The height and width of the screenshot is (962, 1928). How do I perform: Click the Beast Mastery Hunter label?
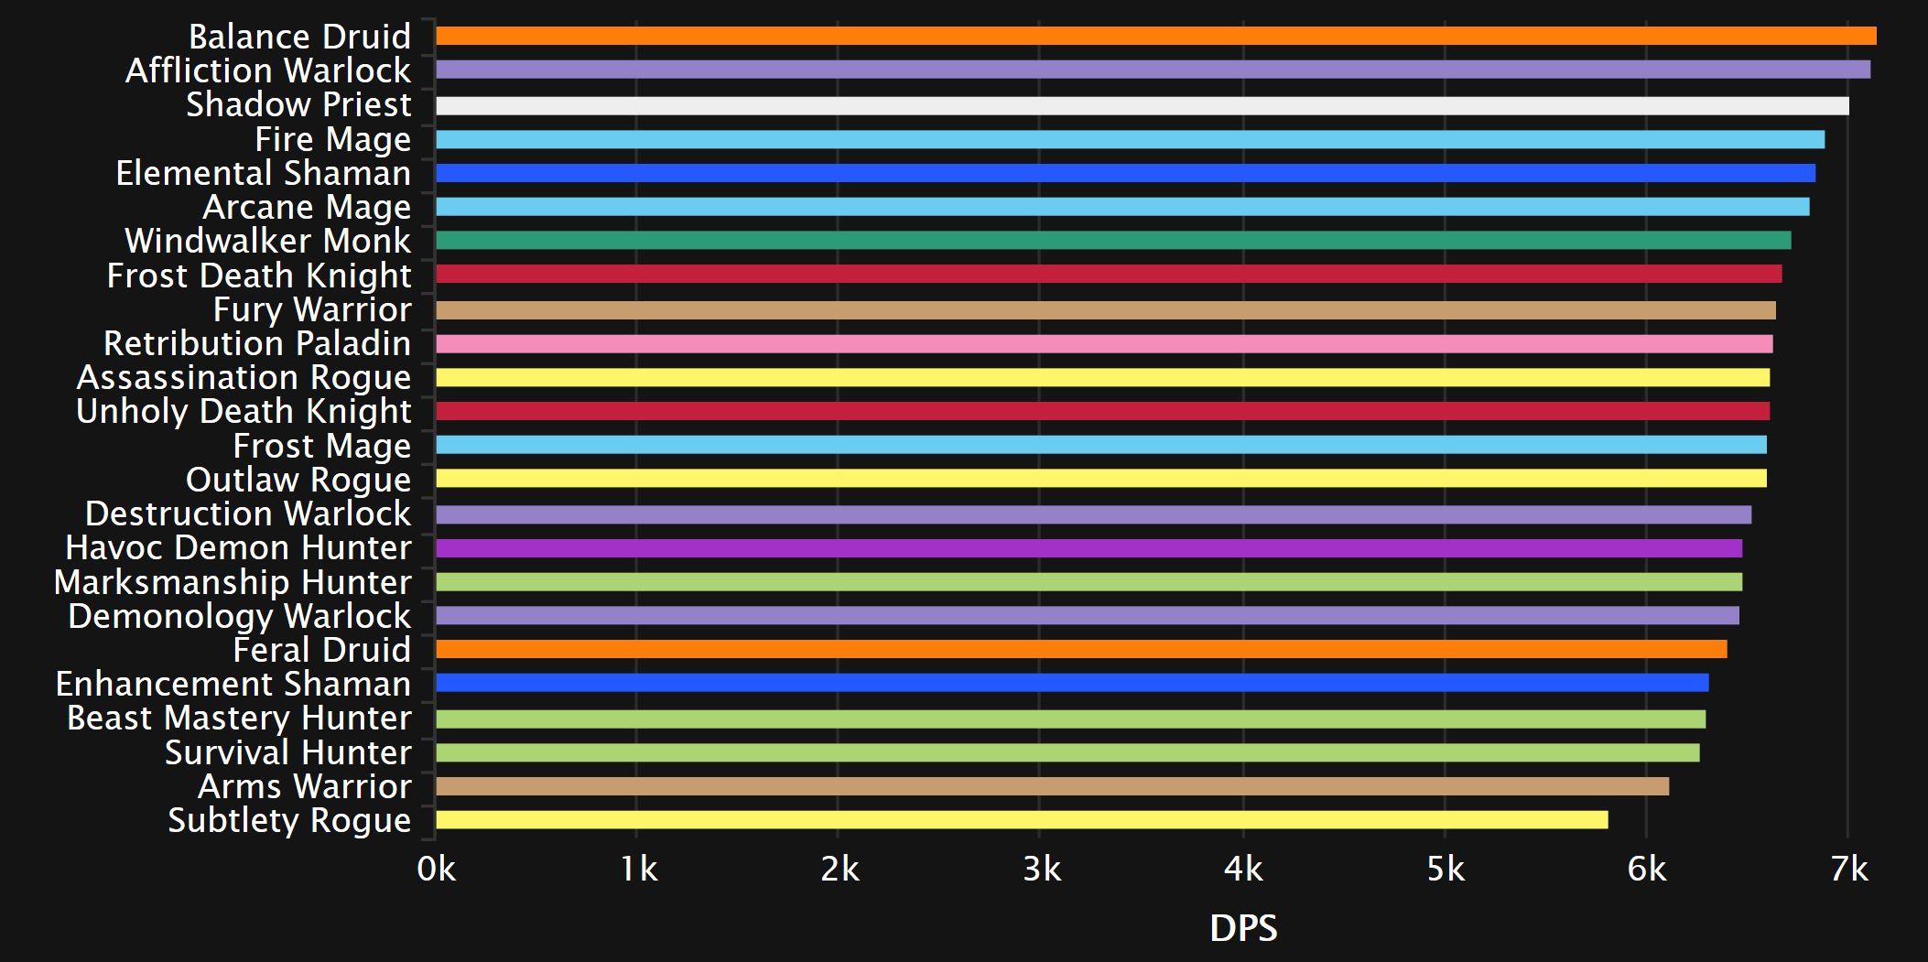point(239,718)
